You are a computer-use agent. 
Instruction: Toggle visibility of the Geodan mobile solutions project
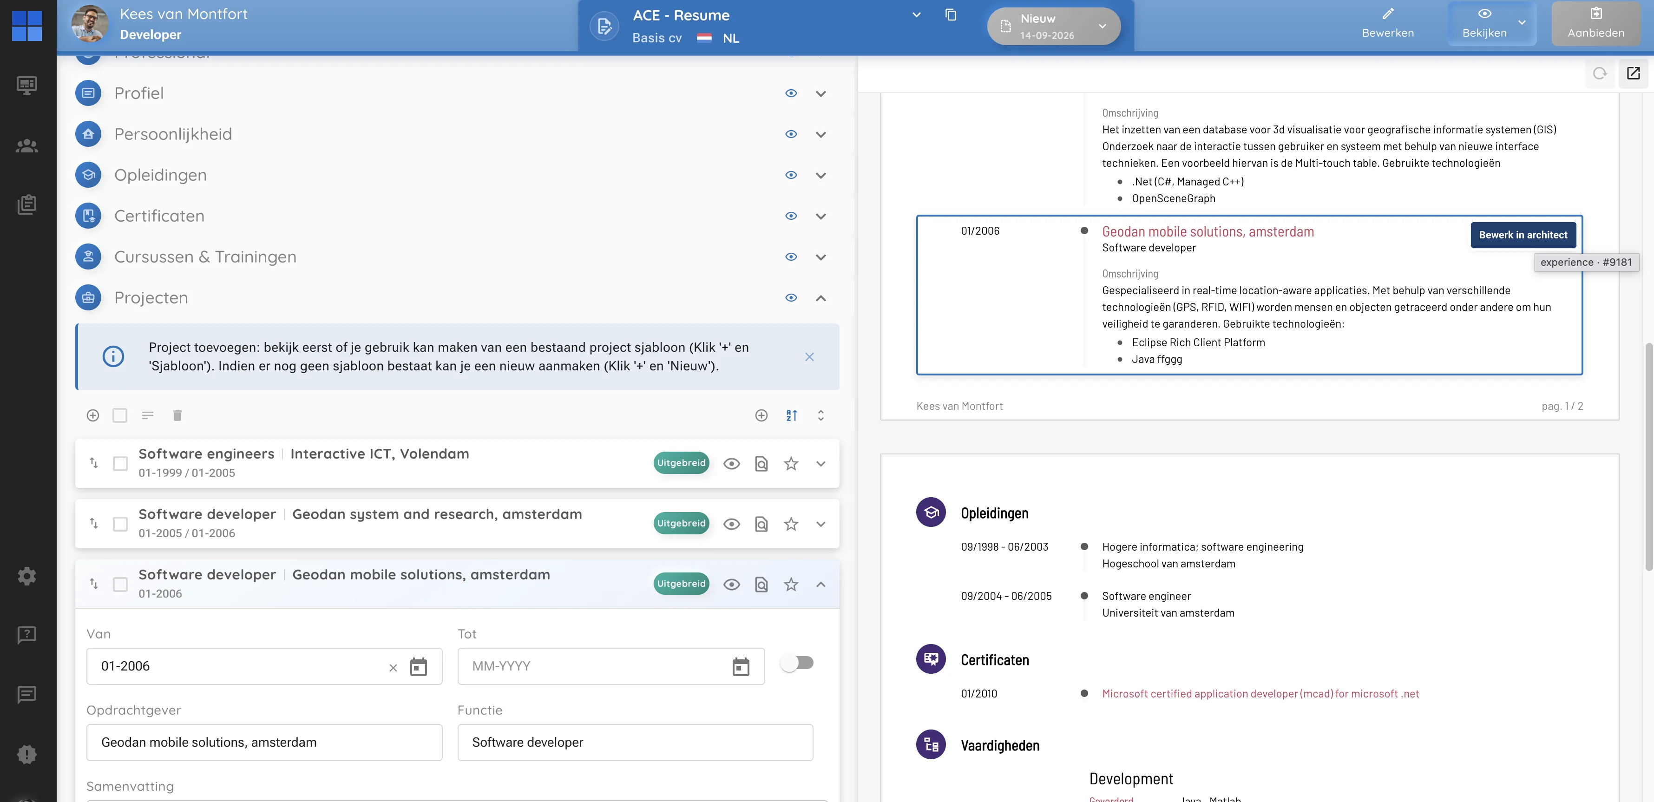point(731,585)
